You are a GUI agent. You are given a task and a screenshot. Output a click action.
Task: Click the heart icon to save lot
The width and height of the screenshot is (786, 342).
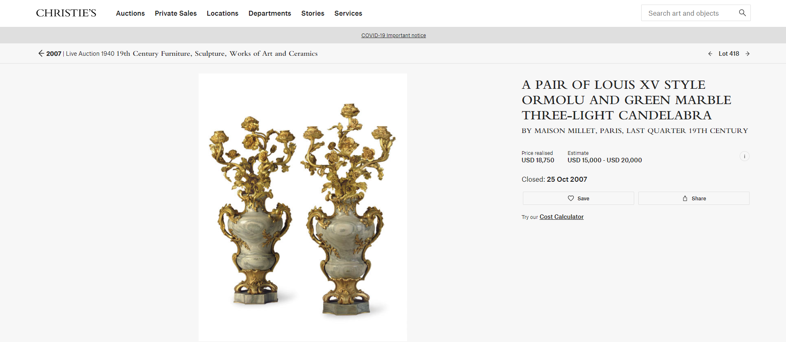point(571,198)
